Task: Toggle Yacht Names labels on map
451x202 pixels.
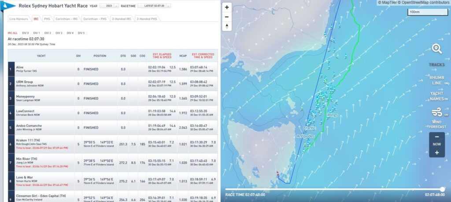Action: click(x=436, y=96)
